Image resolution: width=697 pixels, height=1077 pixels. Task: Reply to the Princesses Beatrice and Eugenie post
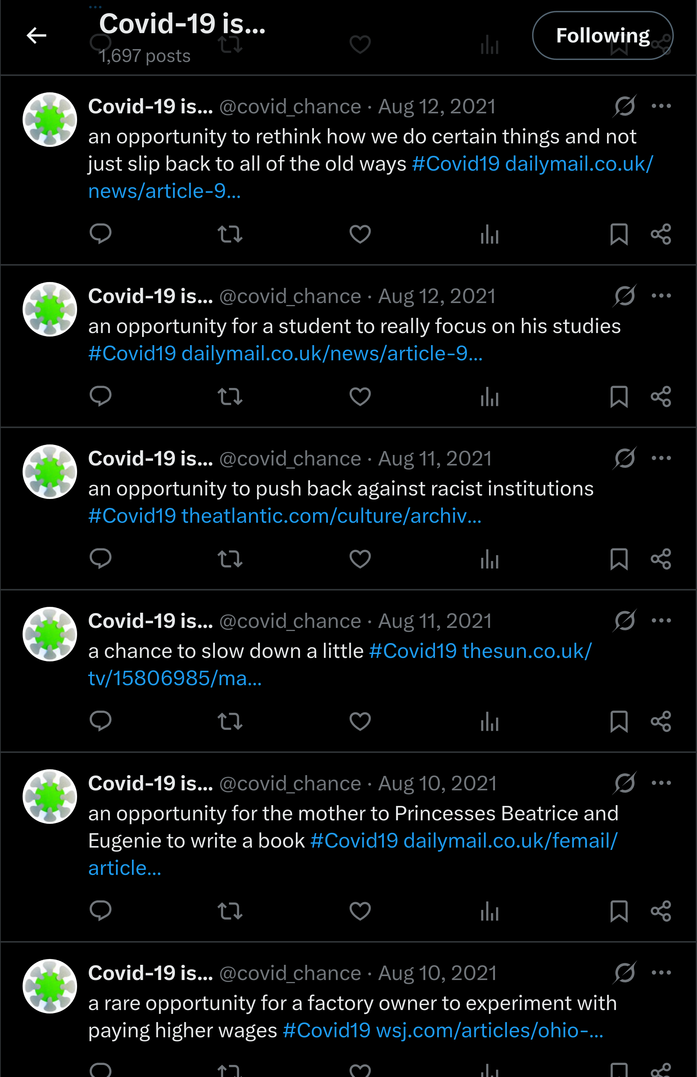[100, 911]
